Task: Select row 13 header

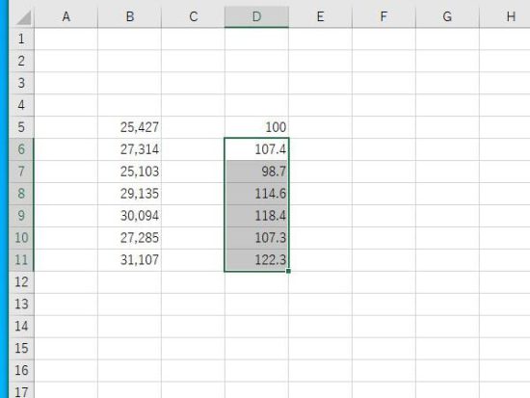Action: pos(21,304)
